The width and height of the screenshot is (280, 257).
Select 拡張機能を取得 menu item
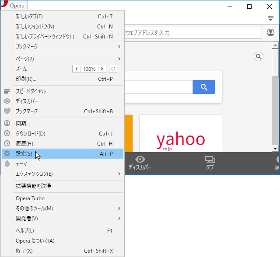63,186
